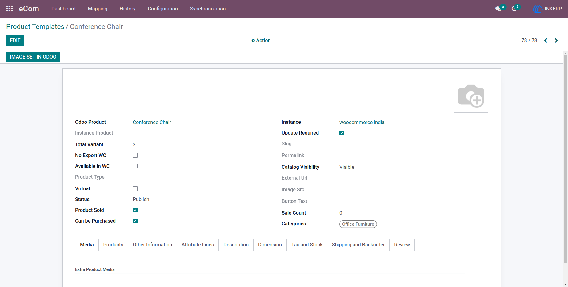Switch to the Tax and Stock tab

307,245
